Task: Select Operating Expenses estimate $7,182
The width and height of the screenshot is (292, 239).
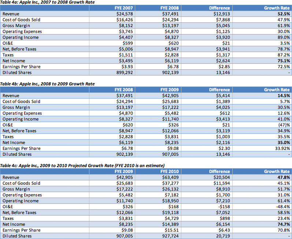Action: [172, 195]
